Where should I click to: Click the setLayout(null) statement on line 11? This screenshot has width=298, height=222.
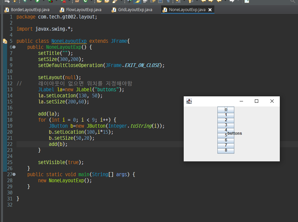[59, 77]
